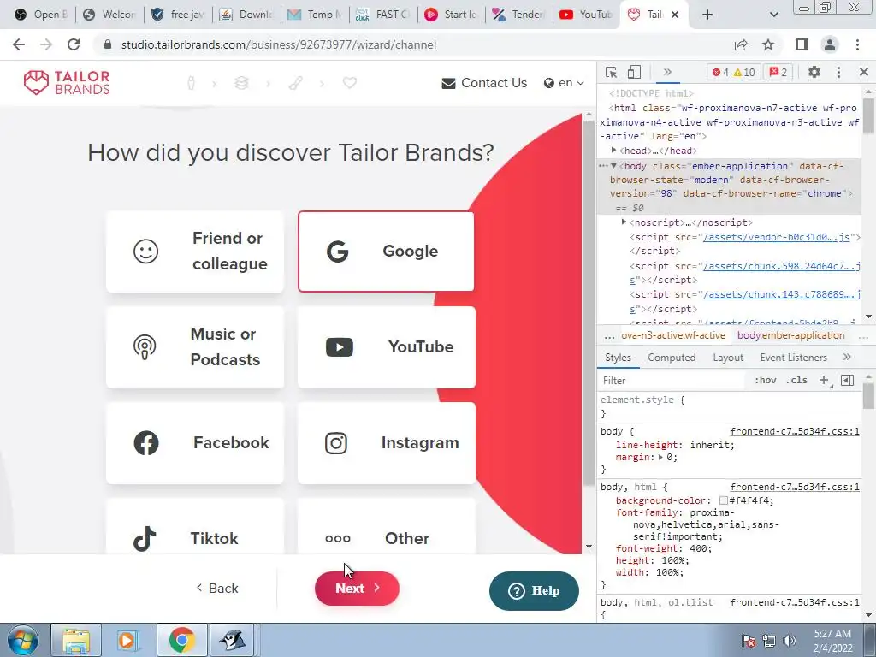The height and width of the screenshot is (657, 876).
Task: Switch to the Event Listeners tab
Action: pos(793,358)
